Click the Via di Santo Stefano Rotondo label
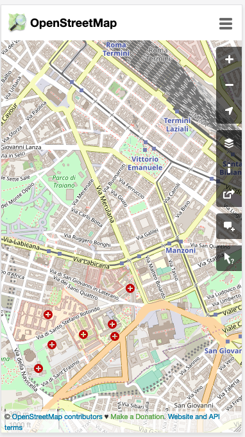This screenshot has width=245, height=437. click(68, 323)
